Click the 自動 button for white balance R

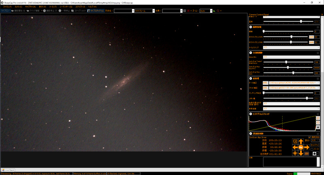(x=311, y=37)
